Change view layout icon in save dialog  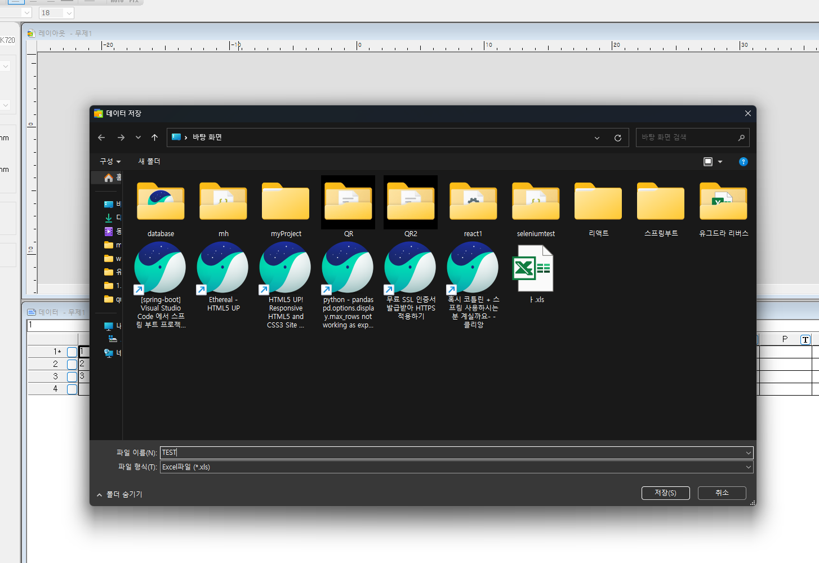pos(708,162)
